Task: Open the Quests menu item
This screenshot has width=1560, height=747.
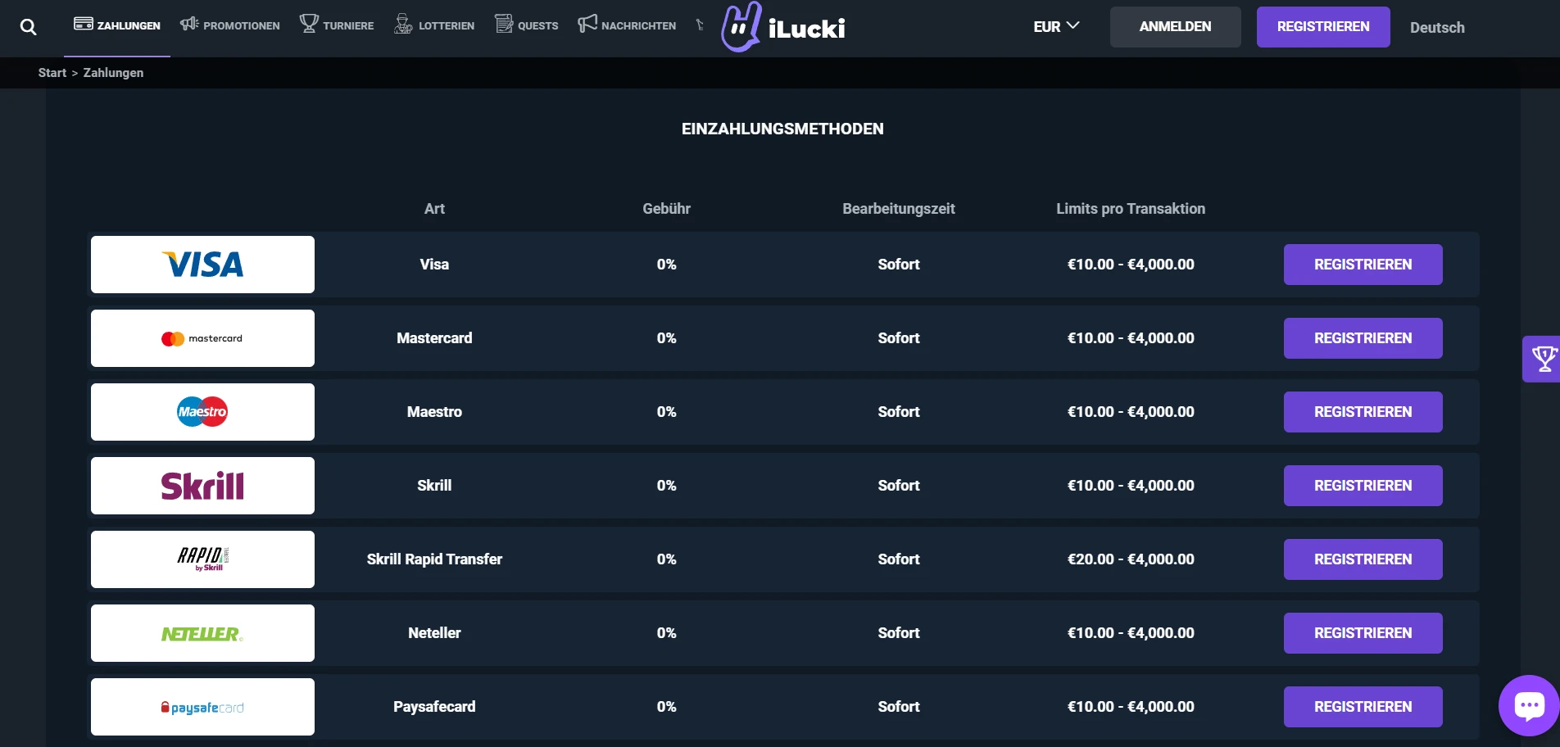Action: tap(527, 25)
